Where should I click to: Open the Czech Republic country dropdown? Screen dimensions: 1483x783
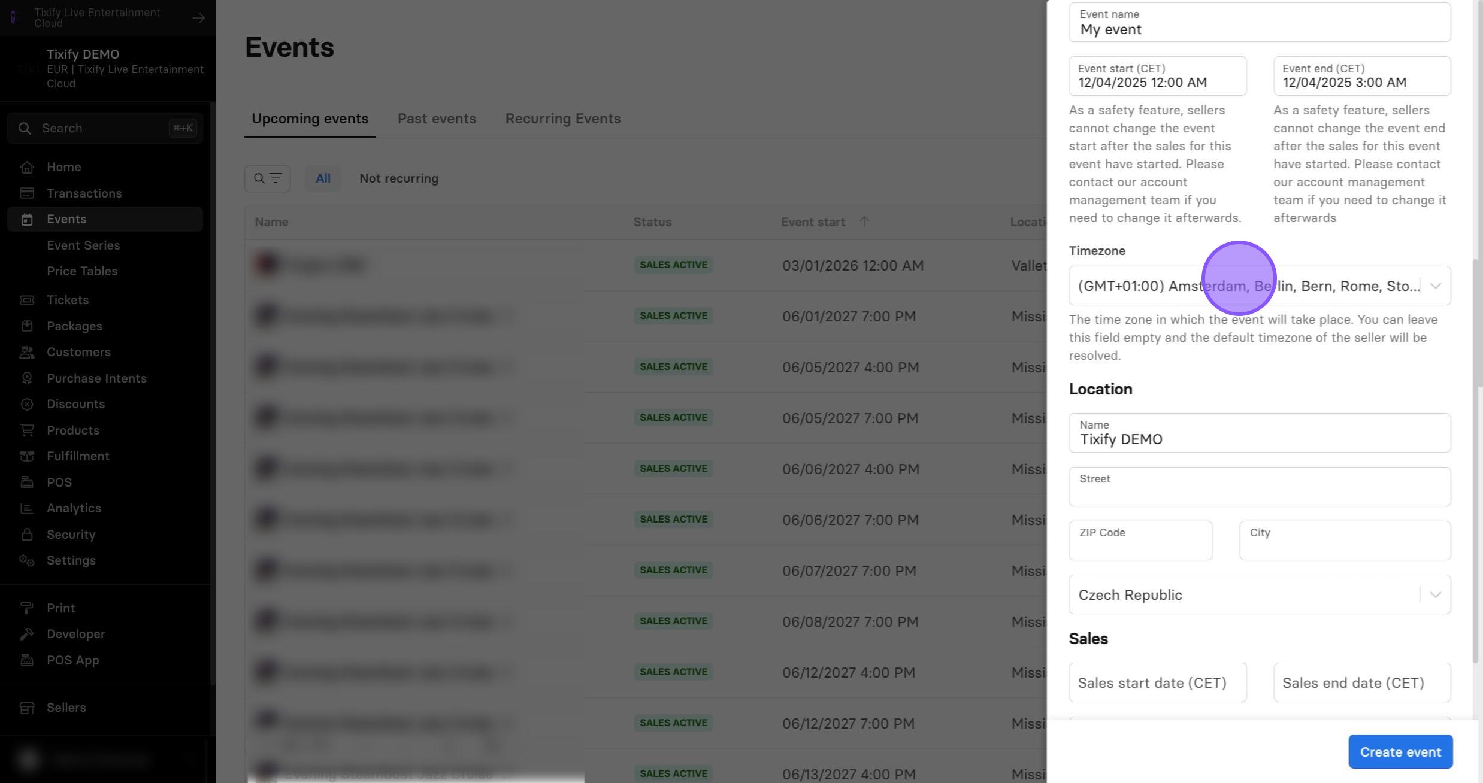tap(1260, 594)
